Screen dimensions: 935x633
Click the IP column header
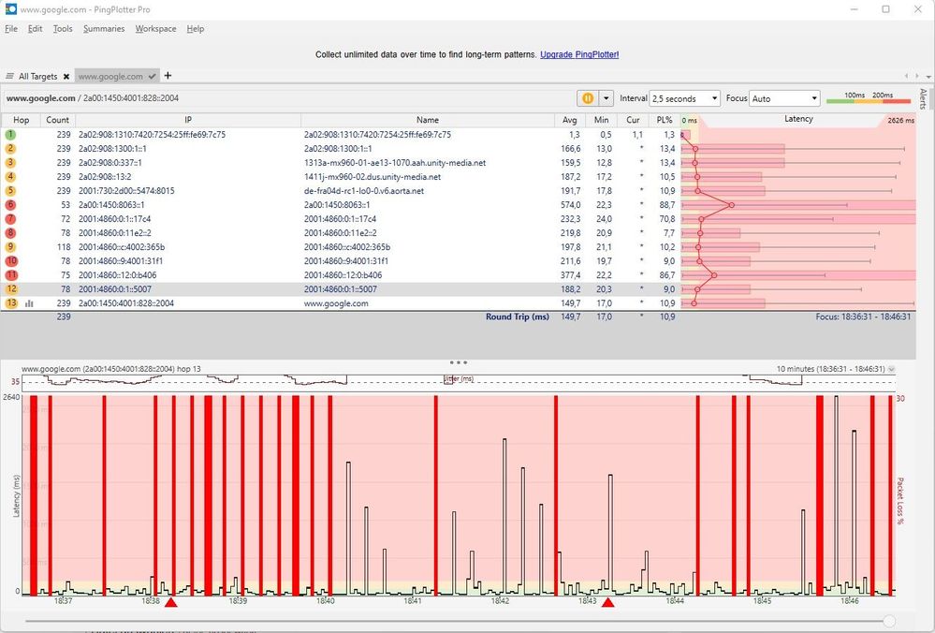click(188, 120)
